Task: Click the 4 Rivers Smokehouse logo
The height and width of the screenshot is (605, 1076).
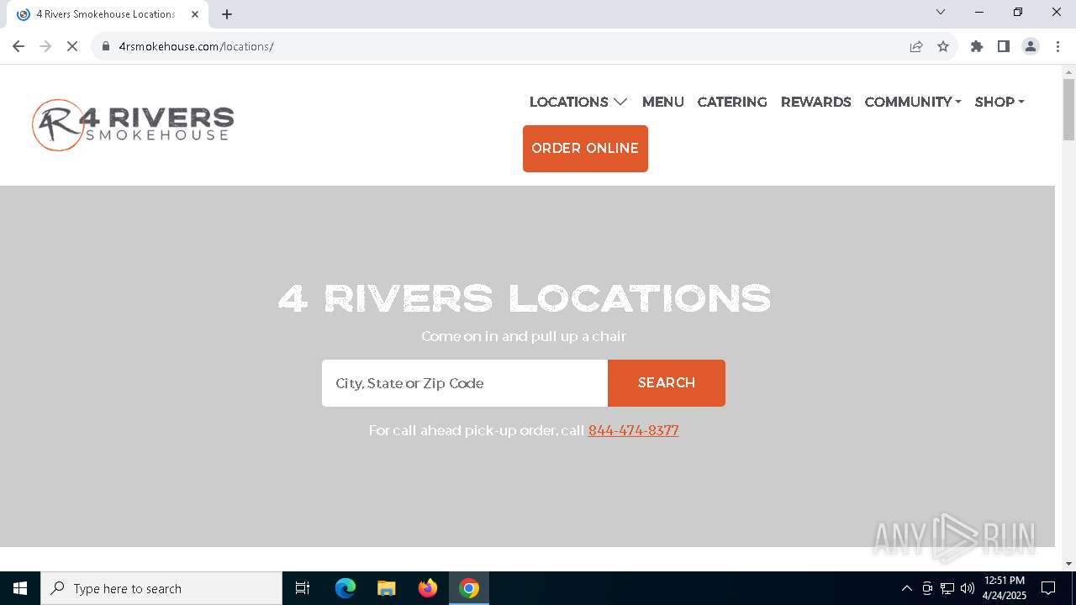Action: [x=133, y=124]
